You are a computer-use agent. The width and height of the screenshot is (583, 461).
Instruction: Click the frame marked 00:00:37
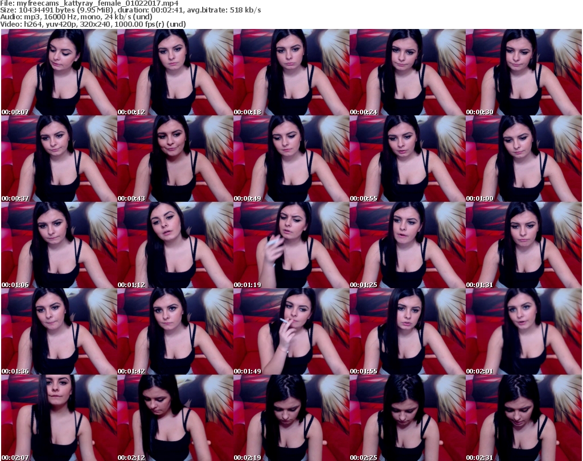[x=59, y=159]
